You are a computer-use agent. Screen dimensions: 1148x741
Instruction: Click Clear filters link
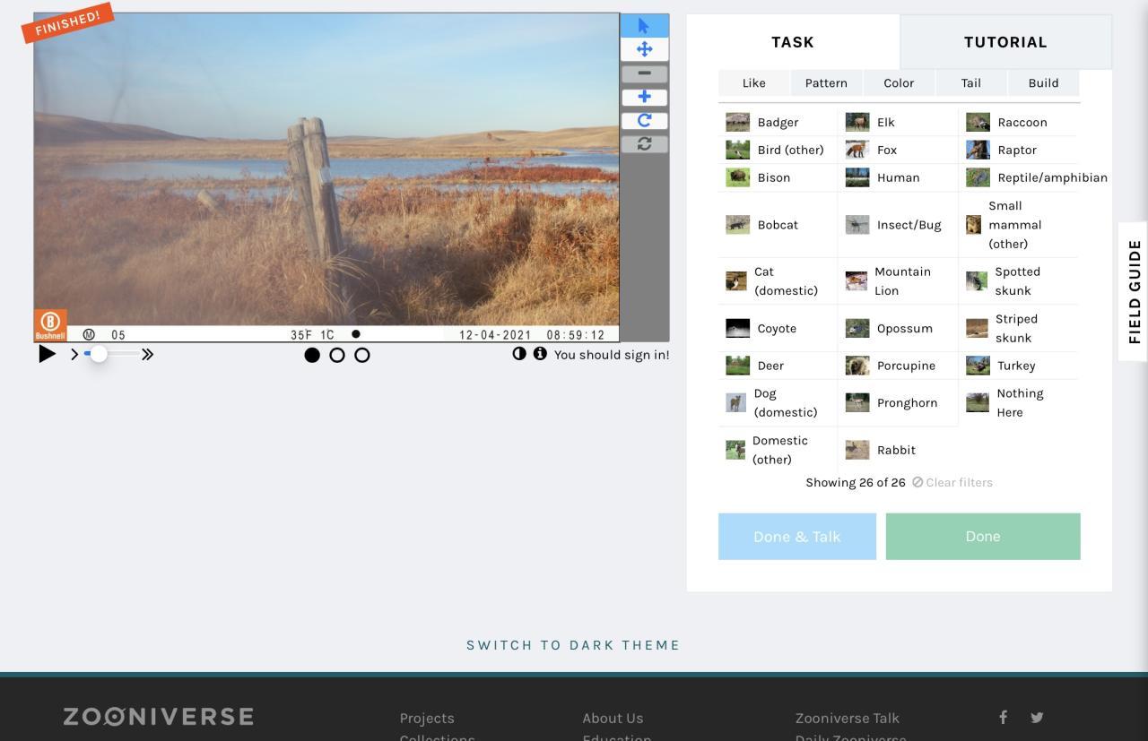pos(952,482)
